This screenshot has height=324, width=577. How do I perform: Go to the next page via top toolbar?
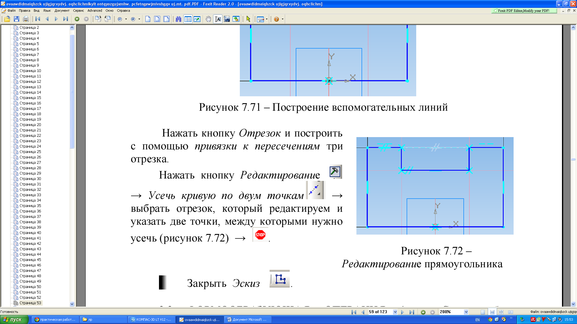56,19
